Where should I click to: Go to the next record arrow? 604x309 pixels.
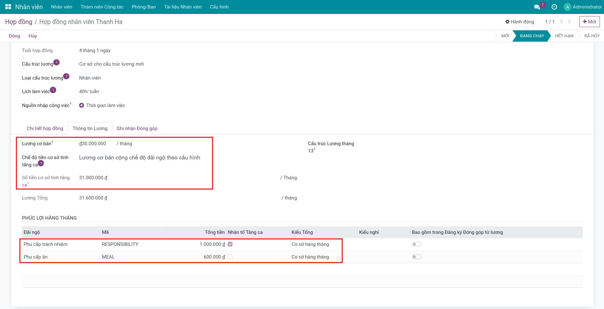point(569,21)
